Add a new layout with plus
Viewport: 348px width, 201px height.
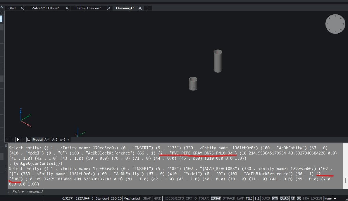[x=68, y=140]
